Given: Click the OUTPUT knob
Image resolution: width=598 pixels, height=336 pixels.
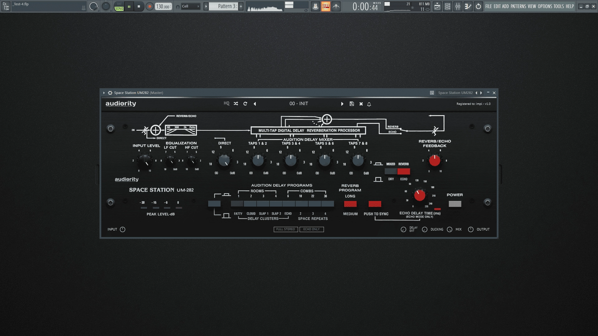Looking at the screenshot, I should (471, 230).
